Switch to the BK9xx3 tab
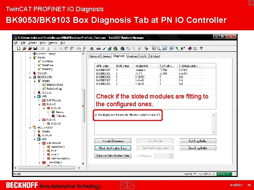Viewport: 254px width, 190px height. coord(155,56)
